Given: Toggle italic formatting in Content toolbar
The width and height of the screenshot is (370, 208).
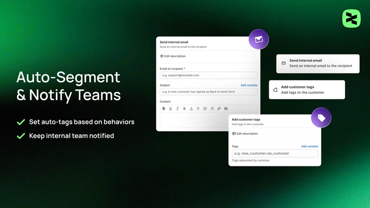Looking at the screenshot, I should pyautogui.click(x=178, y=109).
